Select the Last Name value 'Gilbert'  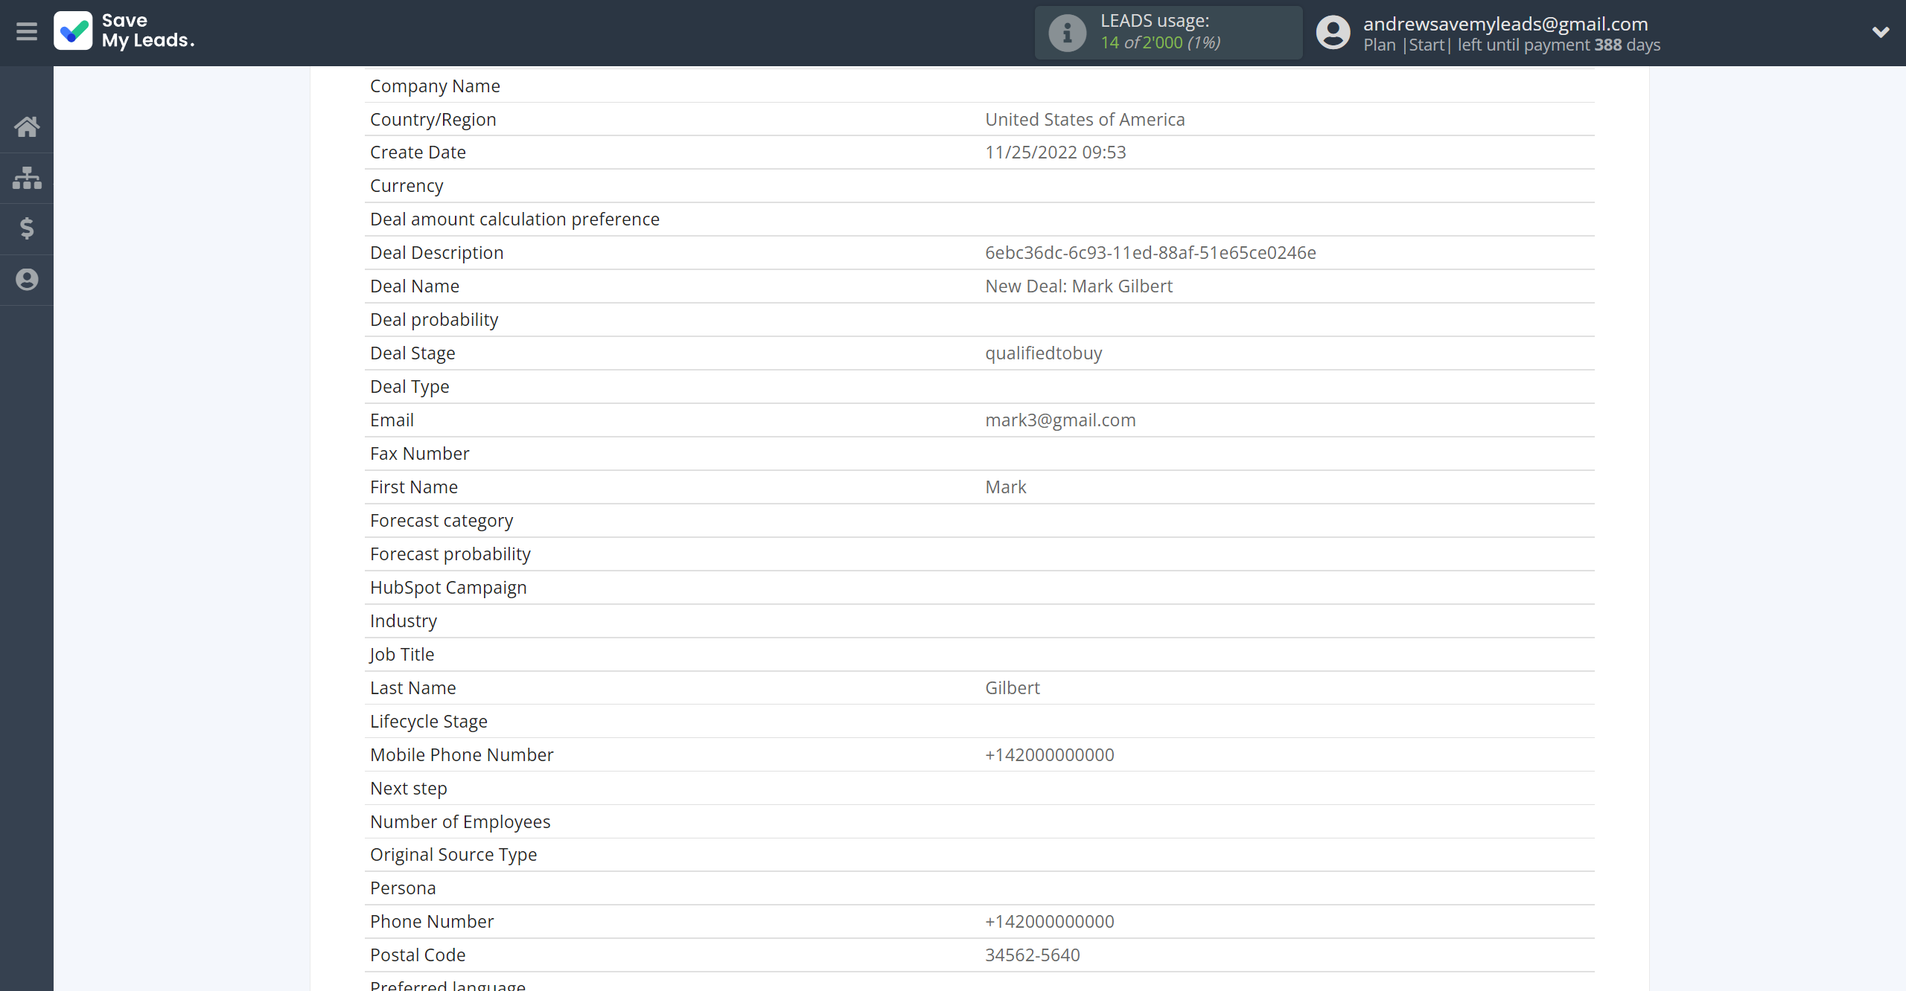pyautogui.click(x=1013, y=688)
